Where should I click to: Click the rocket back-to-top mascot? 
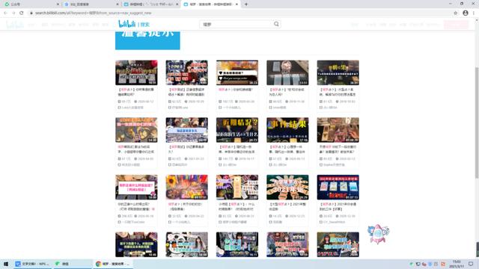click(378, 234)
